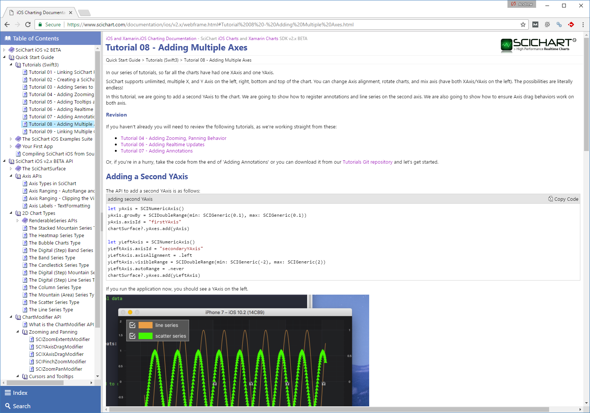Open Tutorial 07 - Adding Annotations link

(x=157, y=151)
